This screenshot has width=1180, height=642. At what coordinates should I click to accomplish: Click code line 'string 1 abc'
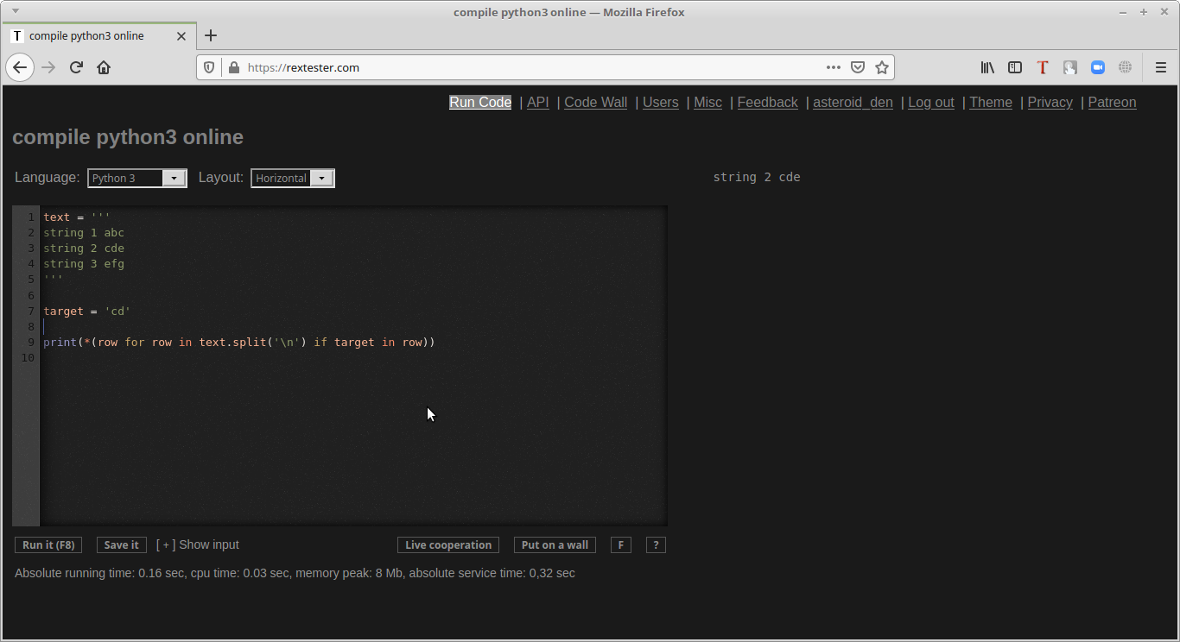[x=84, y=232]
